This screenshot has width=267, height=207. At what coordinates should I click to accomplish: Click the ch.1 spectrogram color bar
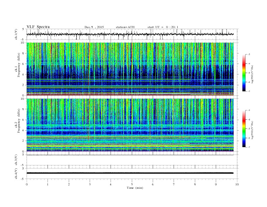244,73
